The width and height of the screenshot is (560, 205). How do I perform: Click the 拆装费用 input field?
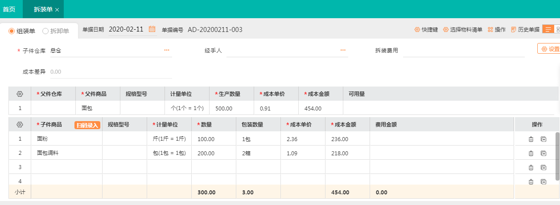[464, 51]
